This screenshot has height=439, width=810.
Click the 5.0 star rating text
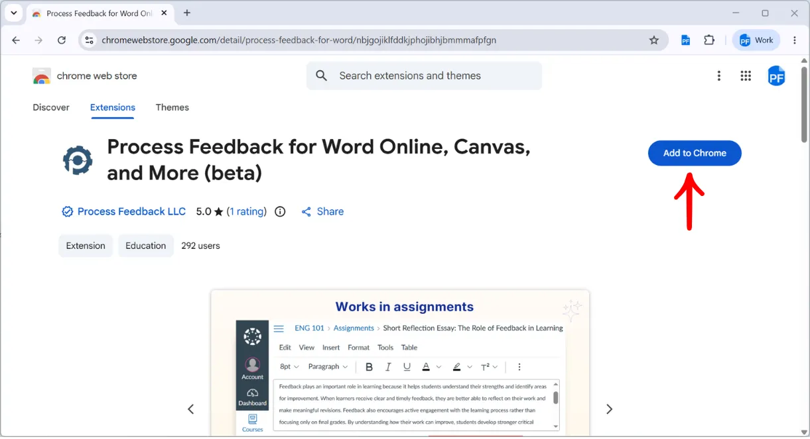click(210, 212)
